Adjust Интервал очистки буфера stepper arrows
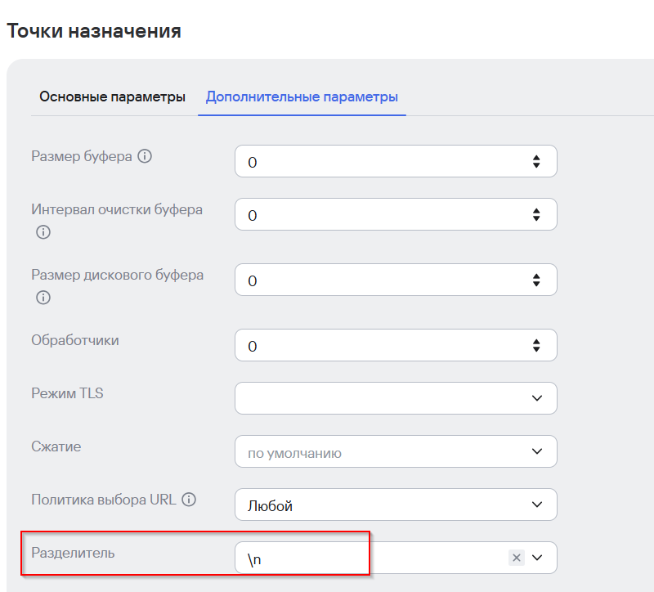The width and height of the screenshot is (654, 592). coord(536,214)
